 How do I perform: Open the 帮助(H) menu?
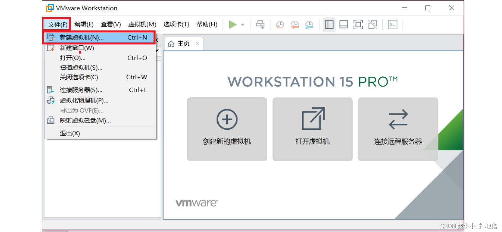point(207,24)
